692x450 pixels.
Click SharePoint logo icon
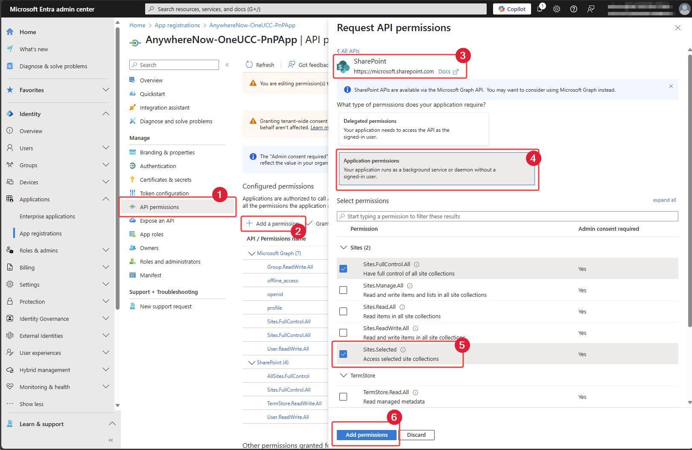343,67
